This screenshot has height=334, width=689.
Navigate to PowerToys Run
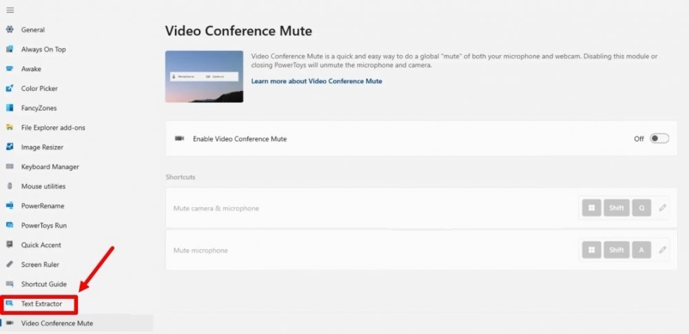point(44,225)
